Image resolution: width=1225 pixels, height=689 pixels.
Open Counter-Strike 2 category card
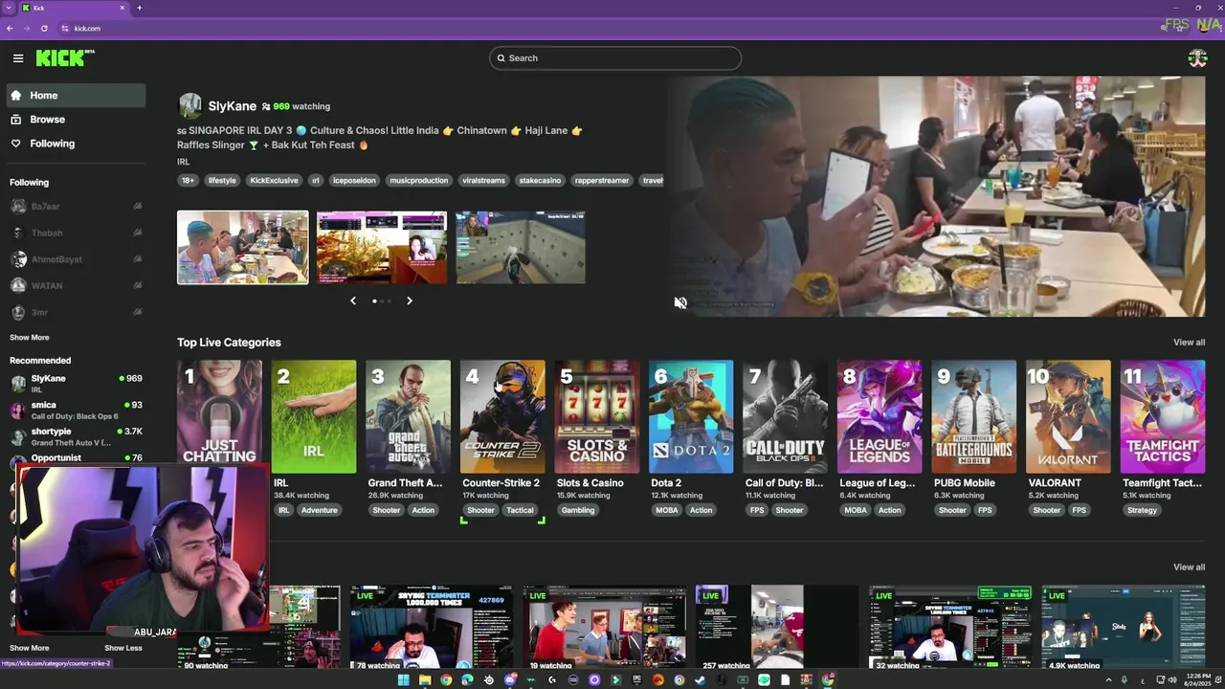(x=502, y=417)
